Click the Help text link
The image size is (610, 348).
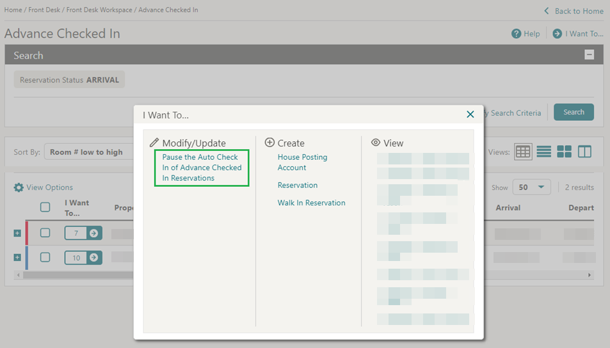pyautogui.click(x=531, y=34)
